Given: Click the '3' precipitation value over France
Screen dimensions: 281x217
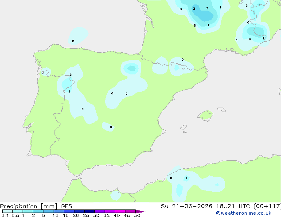Looking at the screenshot, I should (194, 8).
